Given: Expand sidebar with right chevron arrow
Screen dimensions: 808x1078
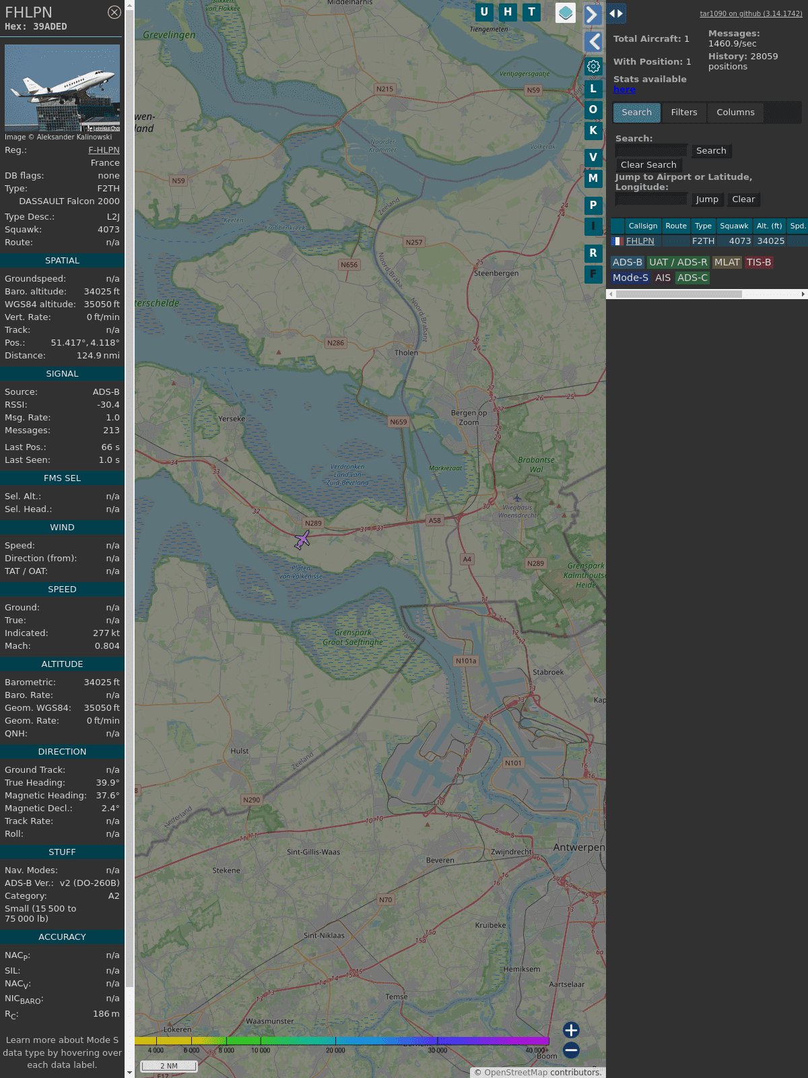Looking at the screenshot, I should tap(592, 14).
